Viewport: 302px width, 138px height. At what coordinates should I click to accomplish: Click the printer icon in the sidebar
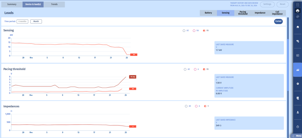pyautogui.click(x=297, y=11)
